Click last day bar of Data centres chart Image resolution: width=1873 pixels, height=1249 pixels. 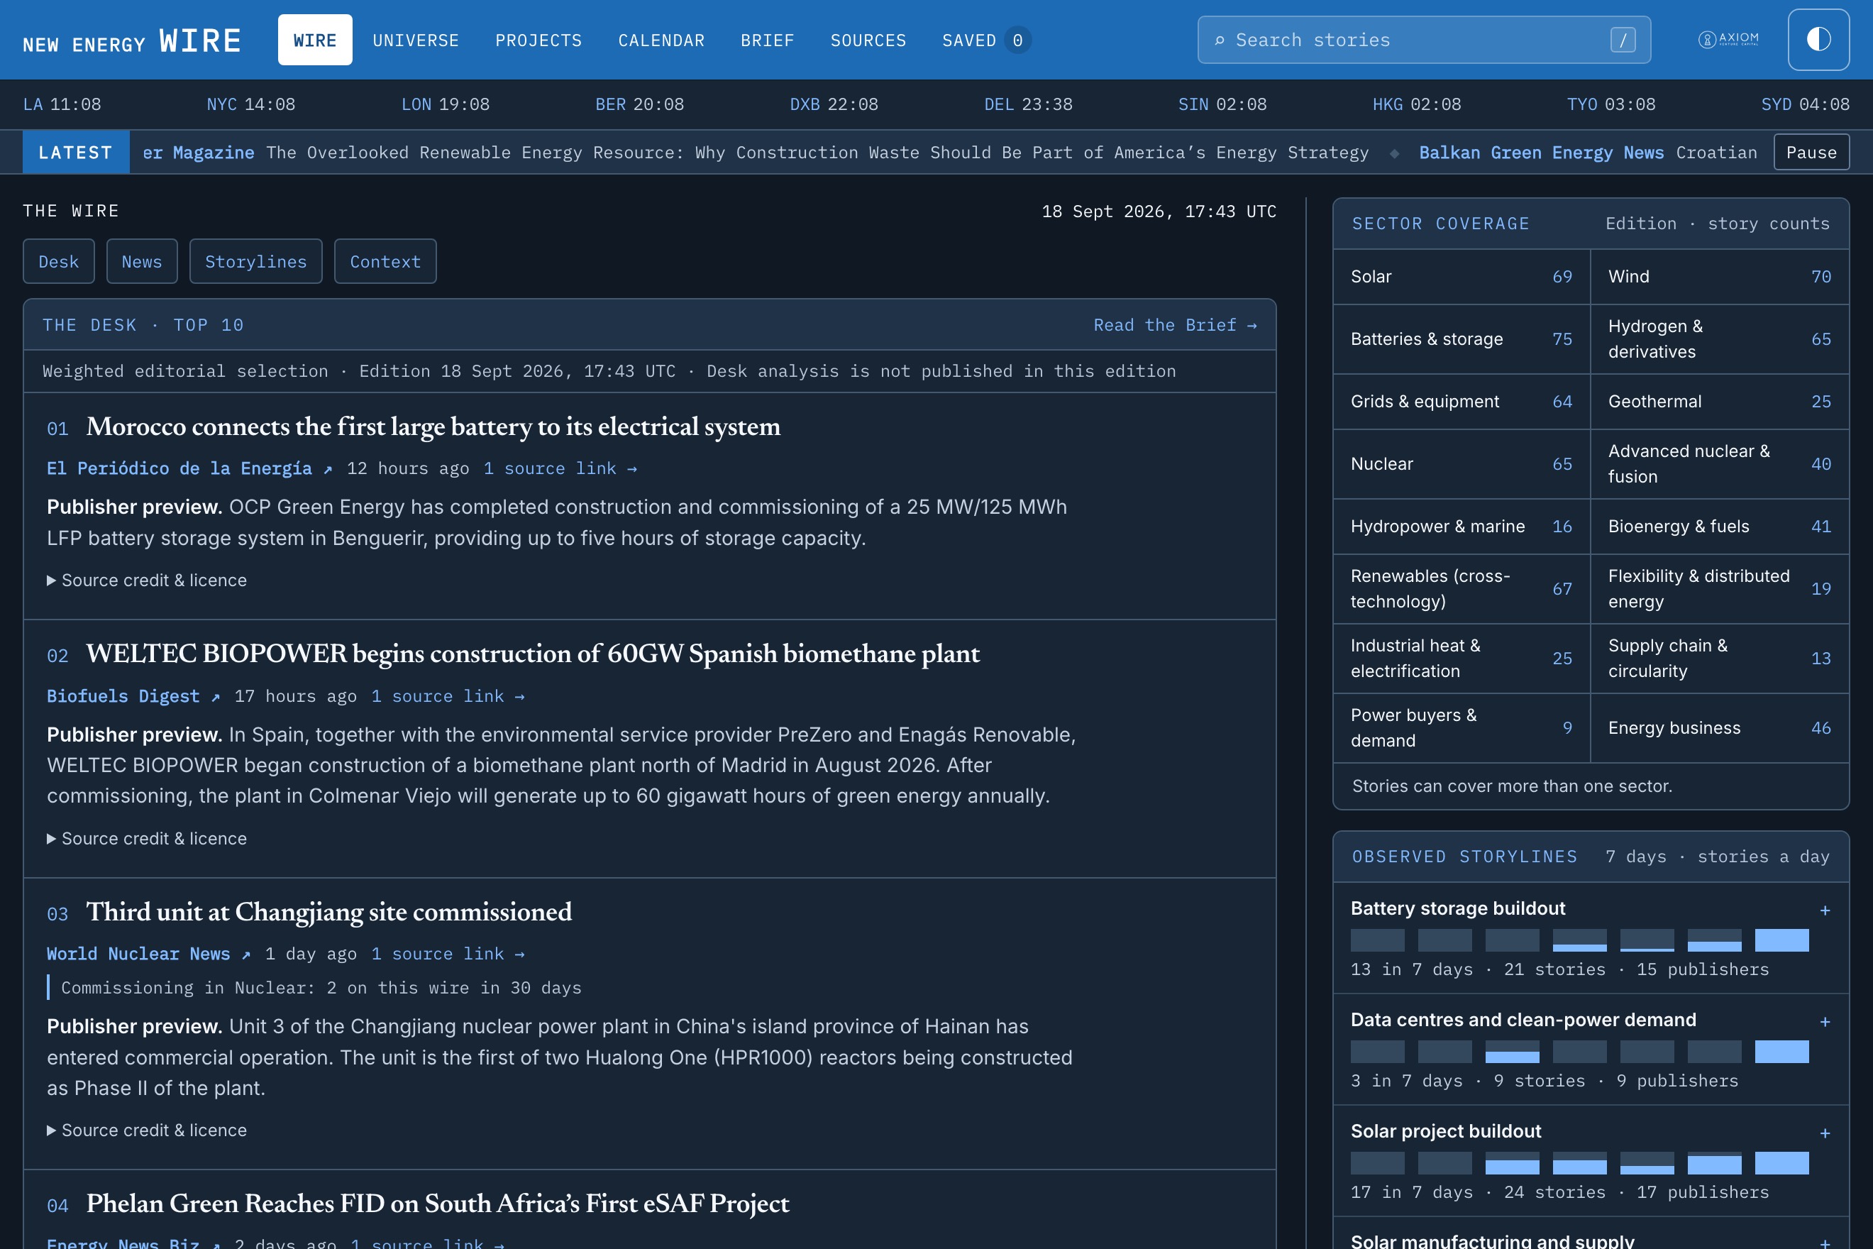pos(1781,1052)
